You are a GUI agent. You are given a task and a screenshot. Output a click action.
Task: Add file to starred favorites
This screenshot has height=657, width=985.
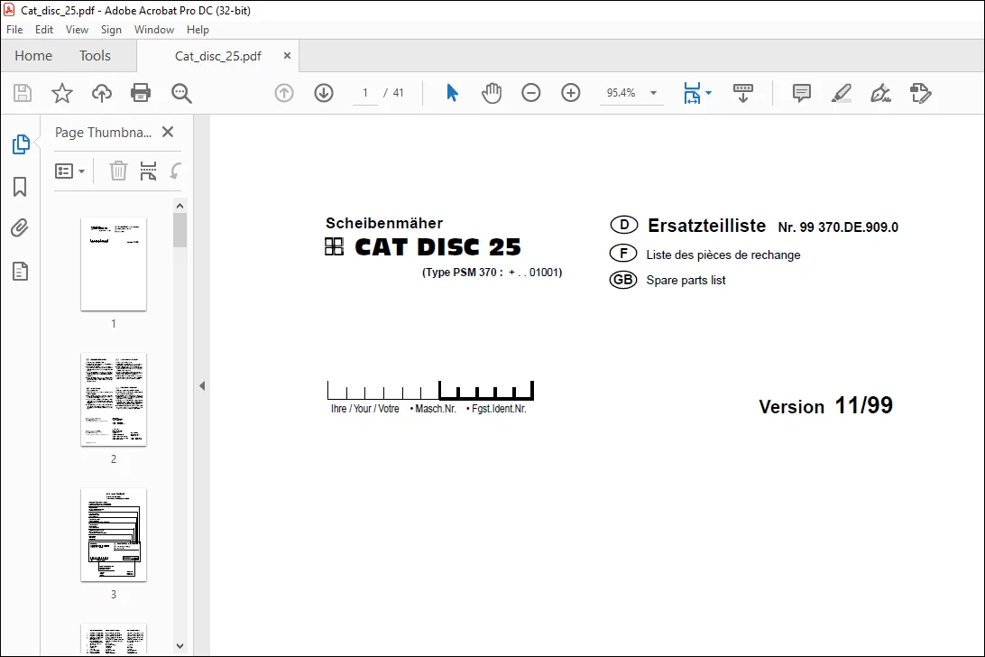click(61, 93)
